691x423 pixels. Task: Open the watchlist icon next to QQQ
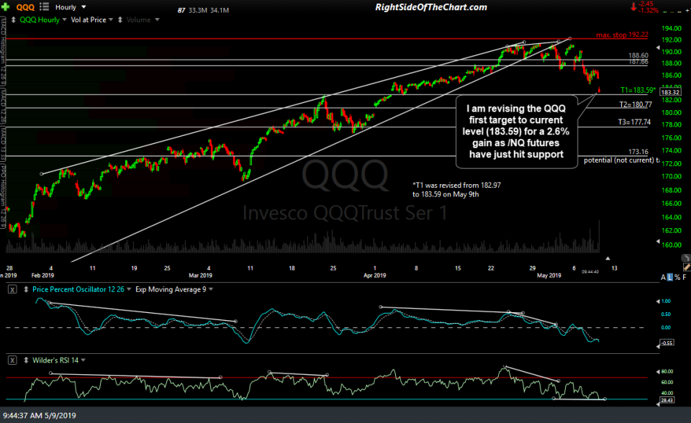(x=45, y=7)
